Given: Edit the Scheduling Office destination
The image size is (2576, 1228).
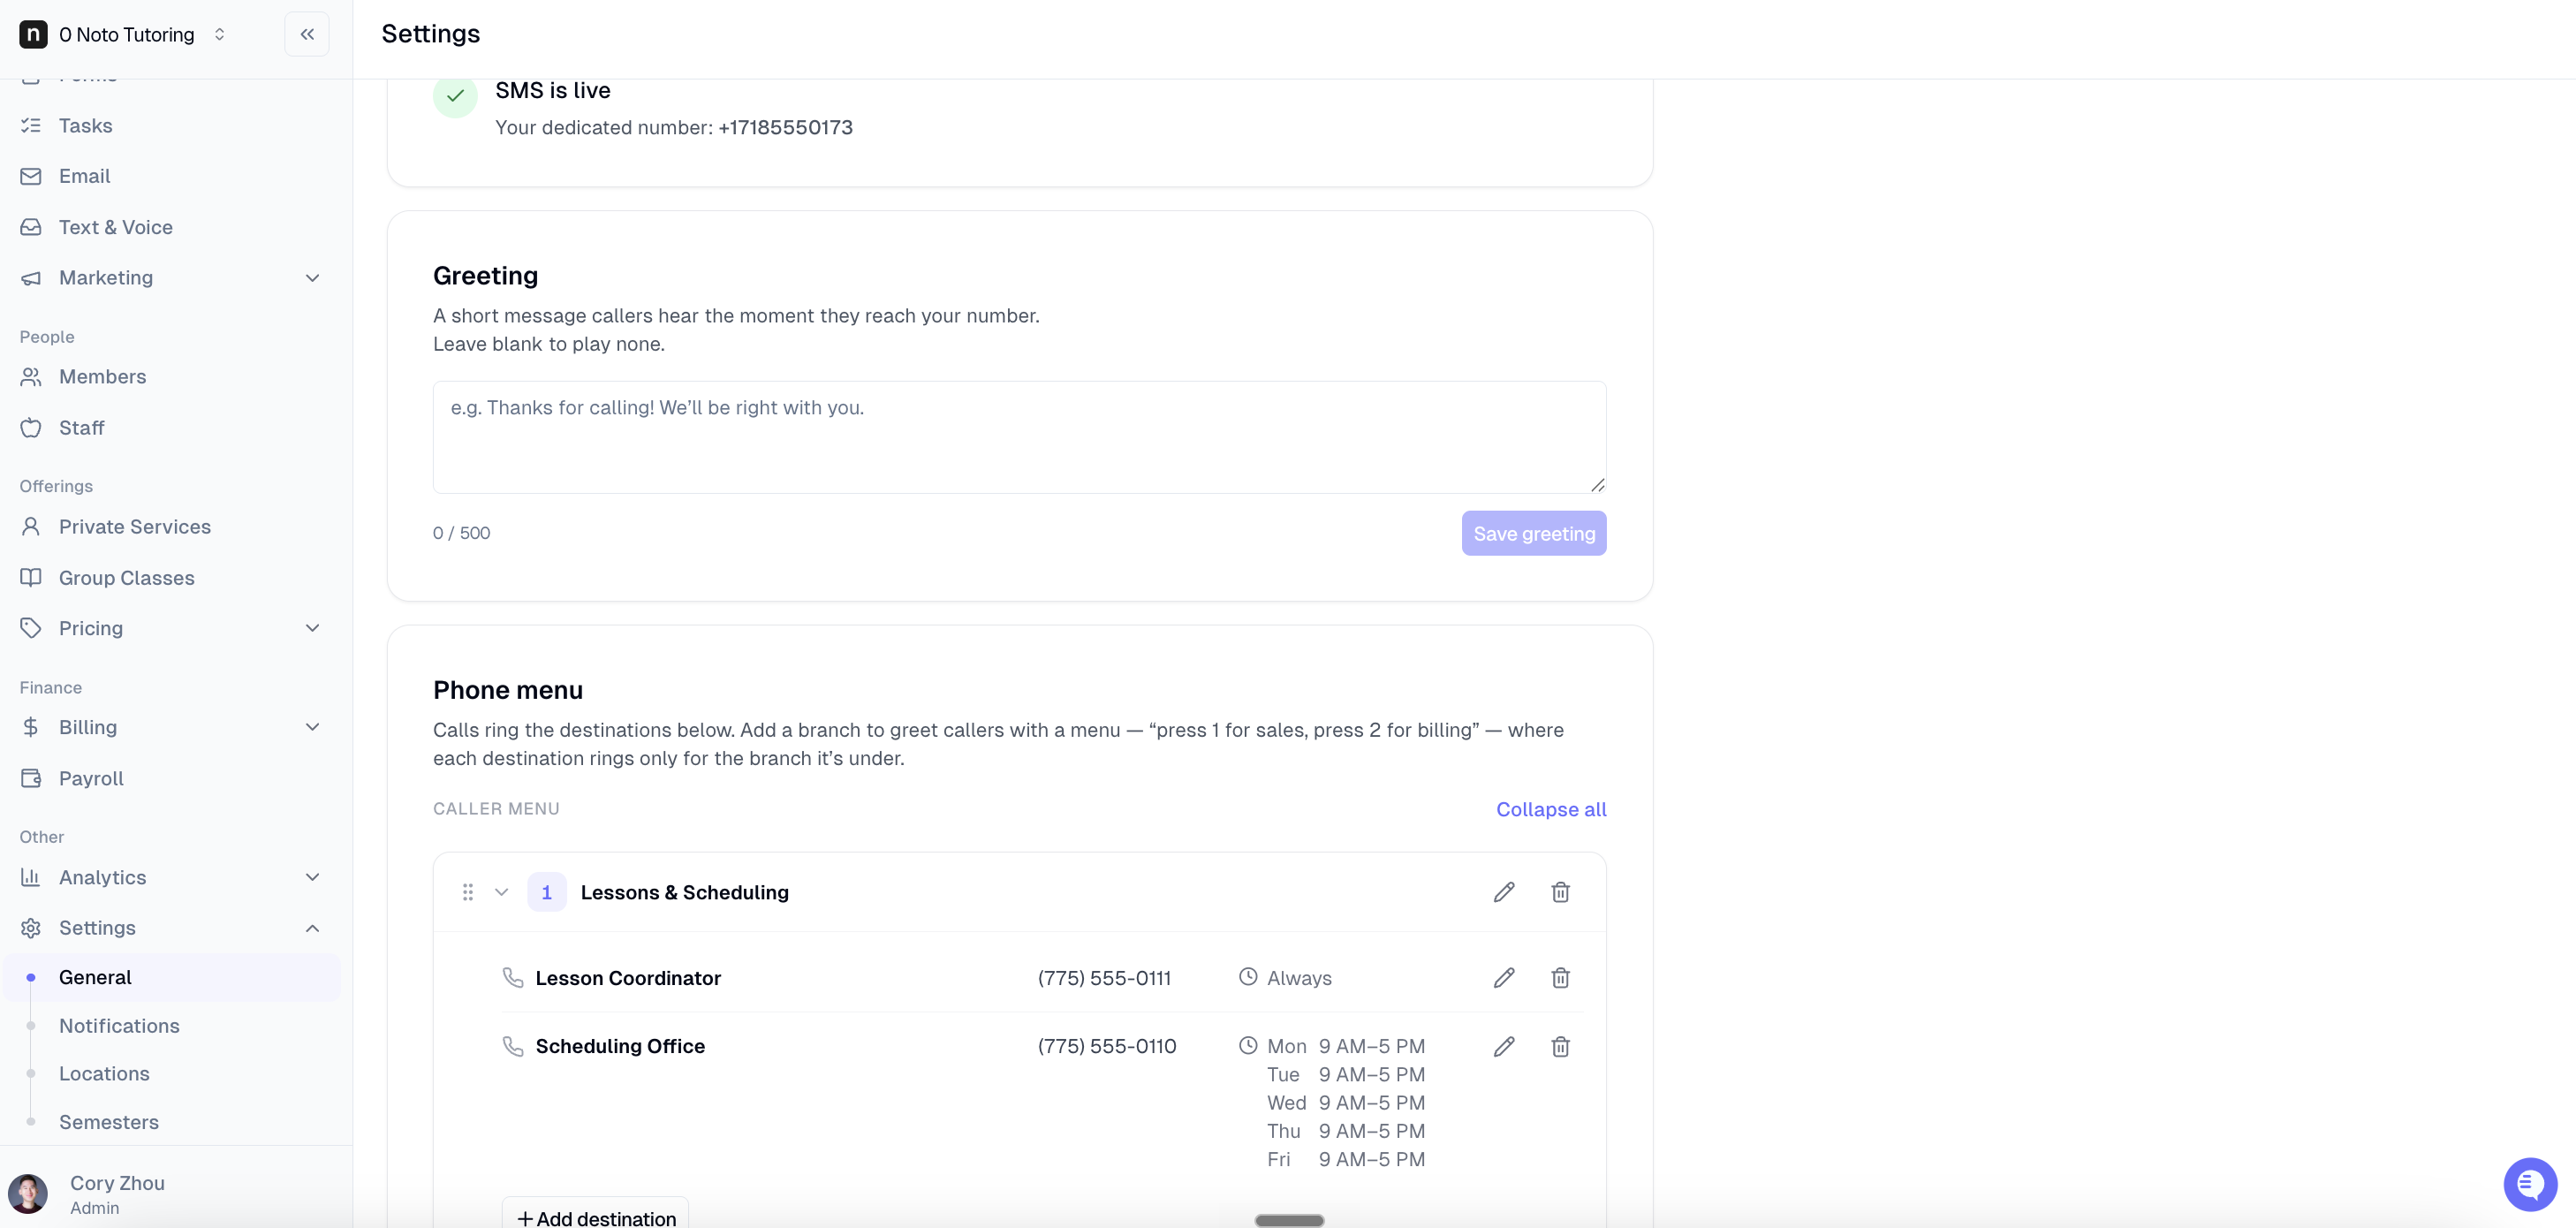Looking at the screenshot, I should 1504,1046.
